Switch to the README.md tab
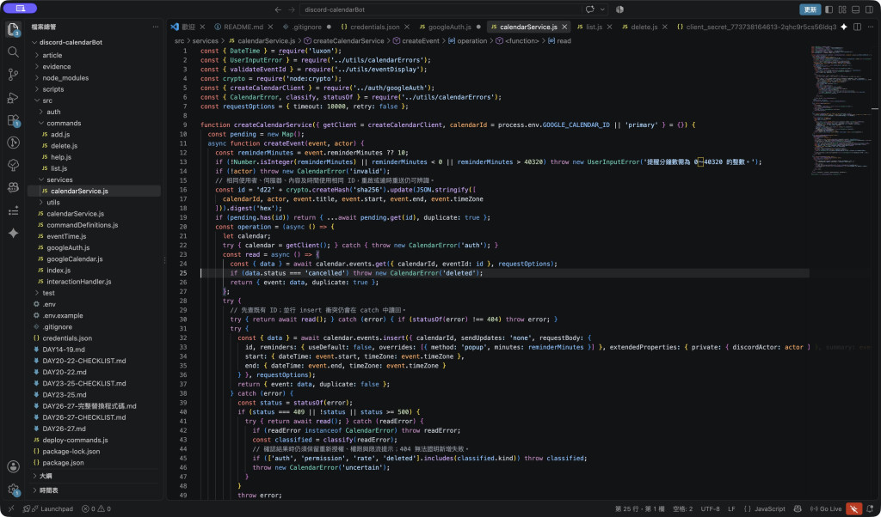Viewport: 881px width, 517px height. point(243,27)
